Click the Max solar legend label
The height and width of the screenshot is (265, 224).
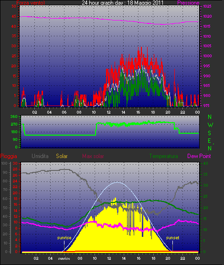[93, 156]
